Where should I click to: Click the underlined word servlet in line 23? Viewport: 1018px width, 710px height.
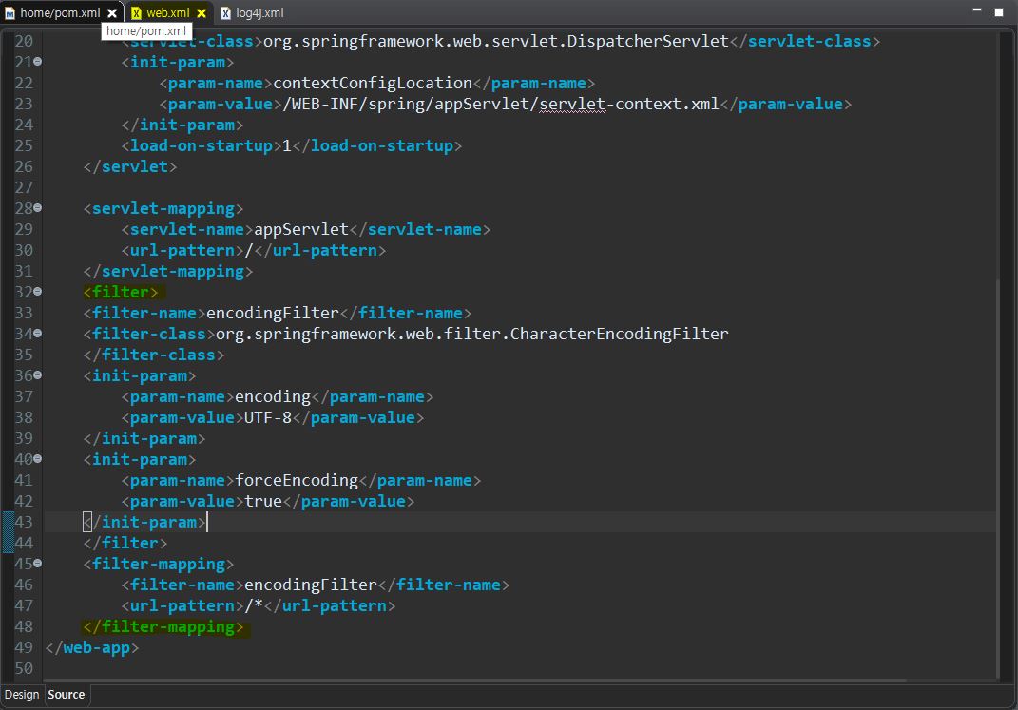tap(572, 104)
